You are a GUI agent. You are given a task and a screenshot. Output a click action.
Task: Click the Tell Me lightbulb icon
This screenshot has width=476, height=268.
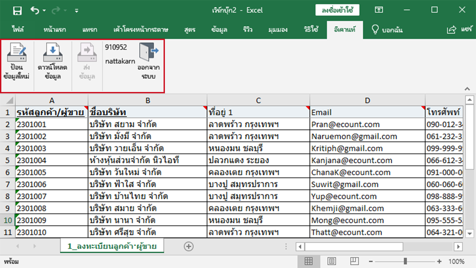coord(376,30)
